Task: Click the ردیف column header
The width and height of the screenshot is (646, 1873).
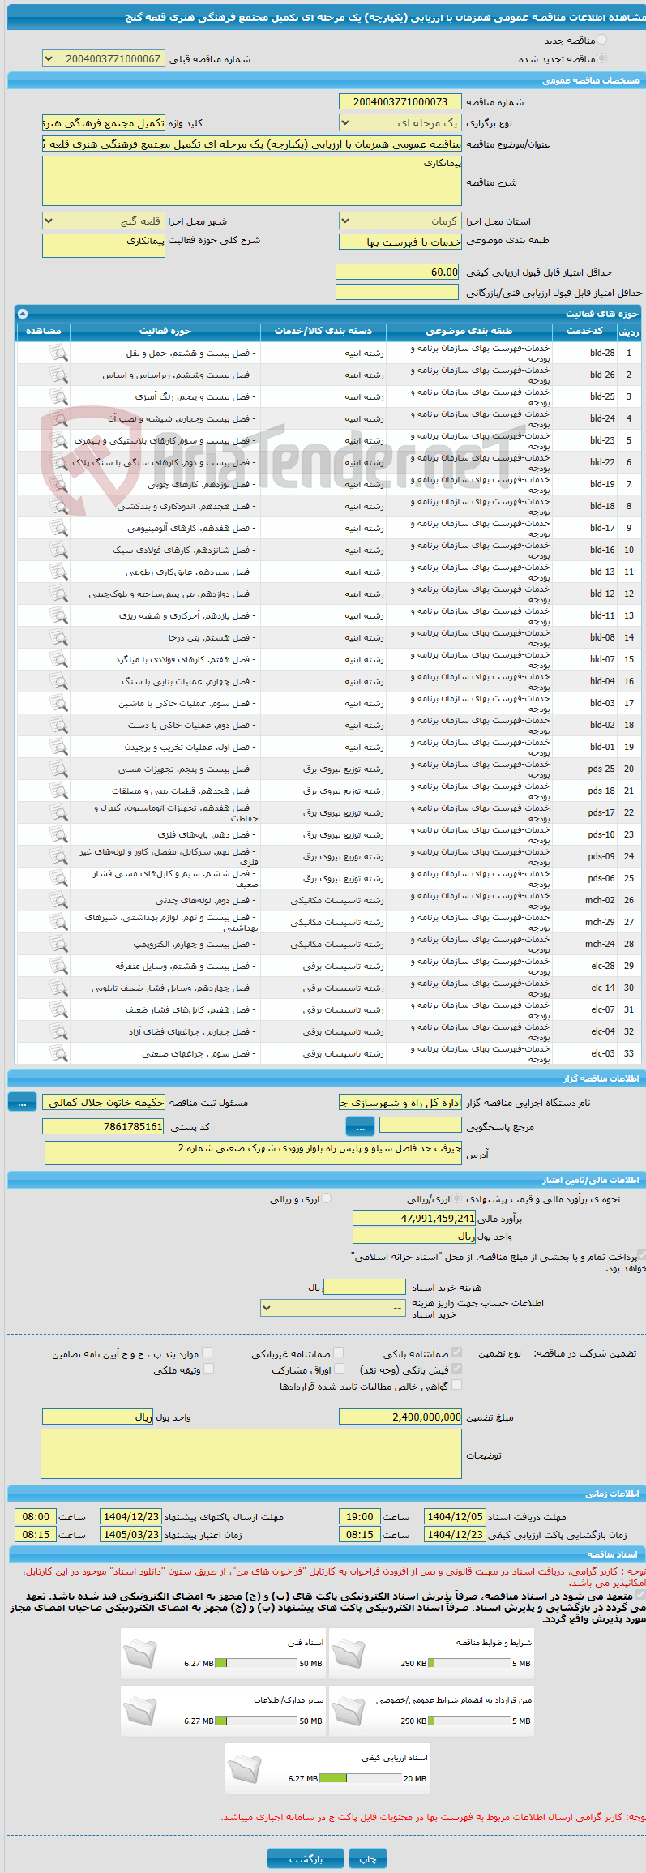Action: pyautogui.click(x=628, y=331)
